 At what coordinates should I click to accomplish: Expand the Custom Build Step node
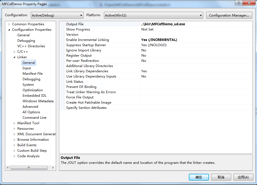[14, 151]
